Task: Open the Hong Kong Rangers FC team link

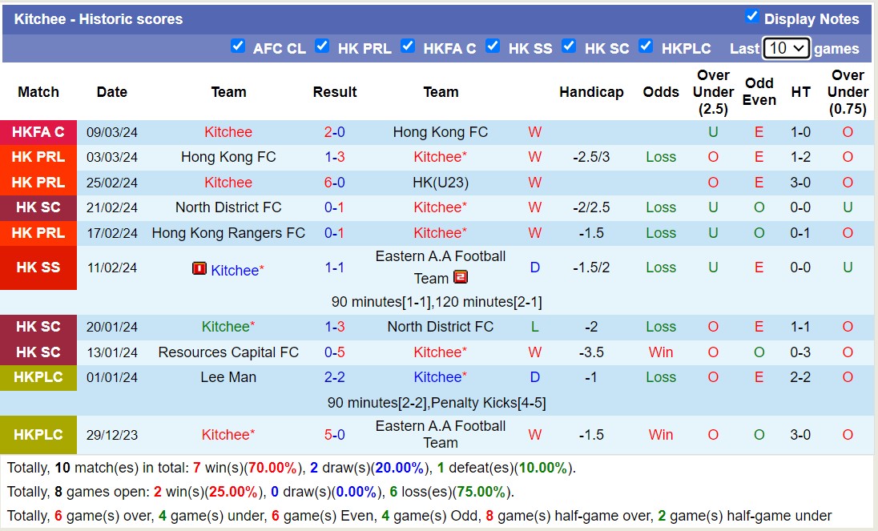Action: 228,233
